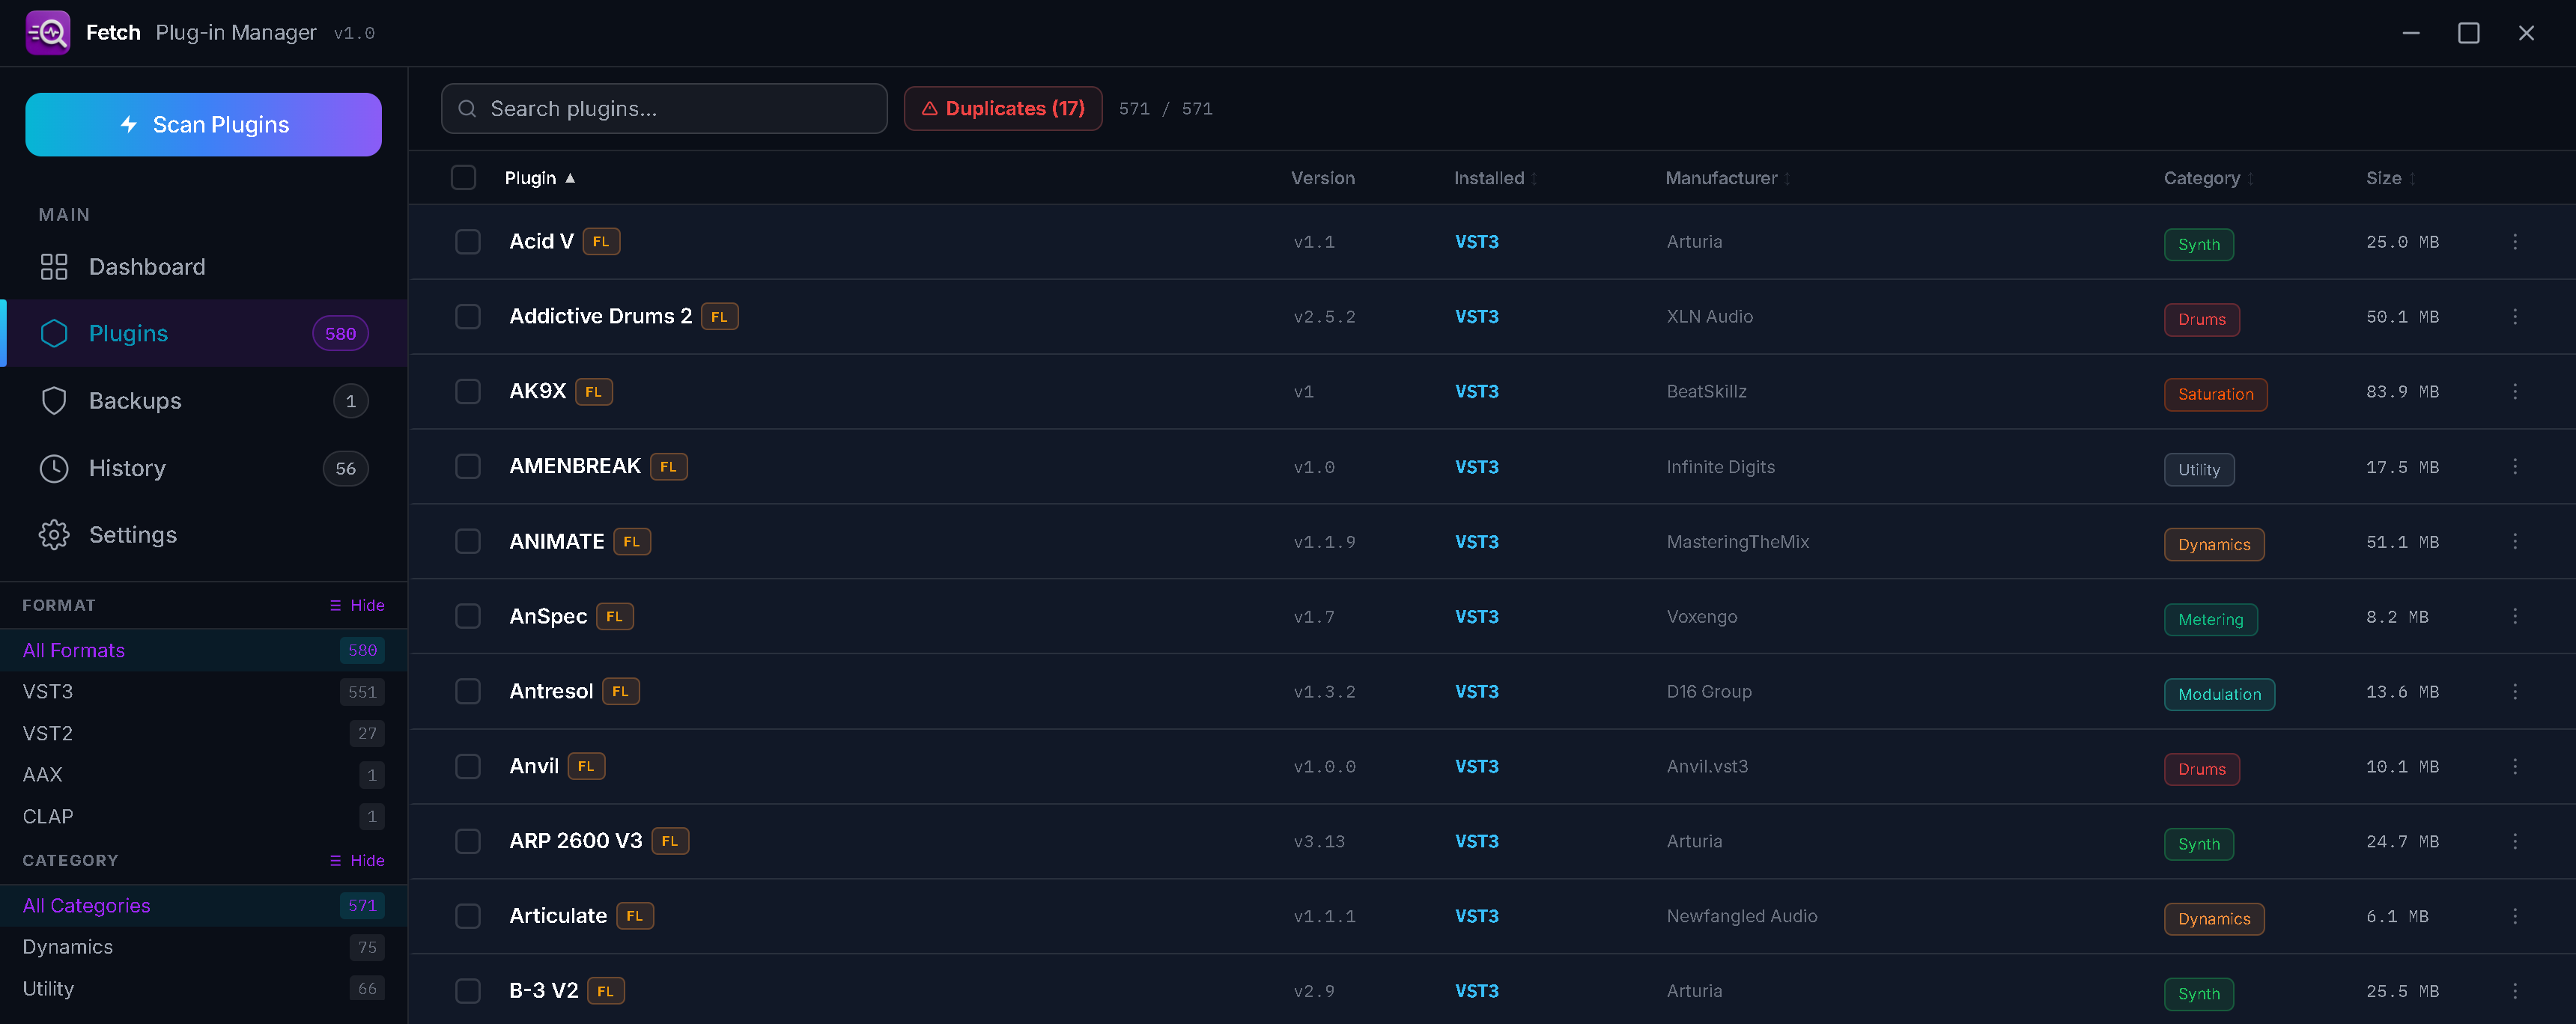Click the Metering tag on the AnSpec row
Viewport: 2576px width, 1024px height.
click(2210, 620)
